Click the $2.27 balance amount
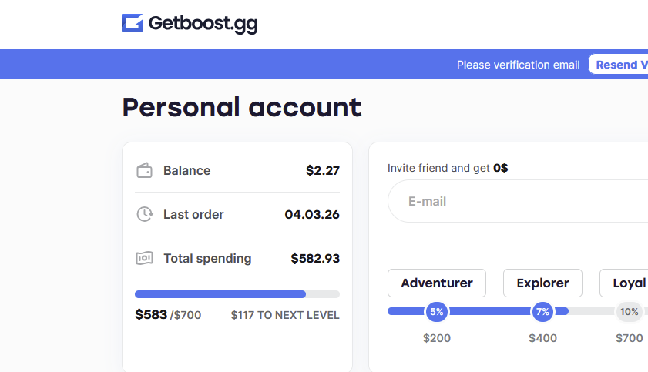648x372 pixels. click(323, 170)
